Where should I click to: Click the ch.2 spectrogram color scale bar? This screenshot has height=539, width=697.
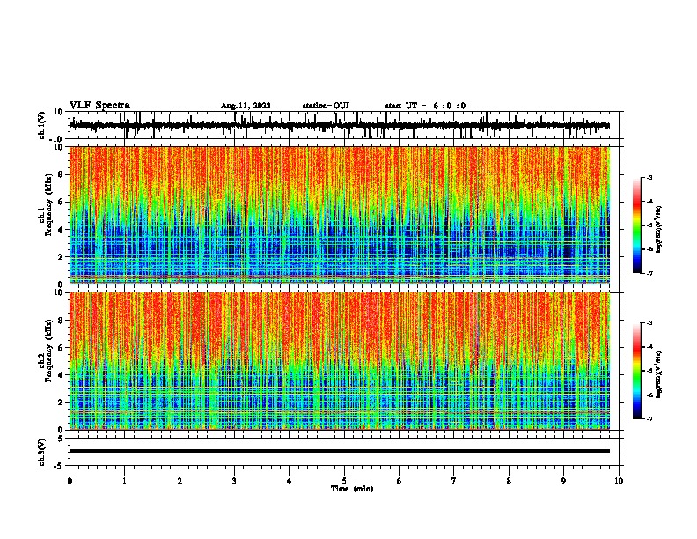point(637,371)
